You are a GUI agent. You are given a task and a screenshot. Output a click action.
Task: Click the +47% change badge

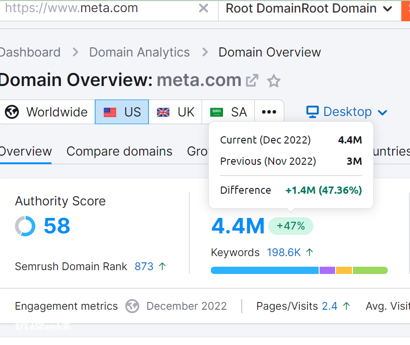pyautogui.click(x=291, y=226)
